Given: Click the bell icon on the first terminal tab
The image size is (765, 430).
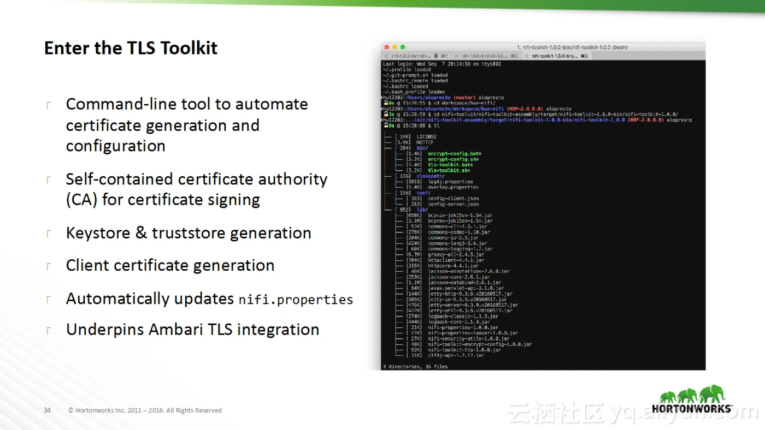Looking at the screenshot, I should tap(437, 56).
